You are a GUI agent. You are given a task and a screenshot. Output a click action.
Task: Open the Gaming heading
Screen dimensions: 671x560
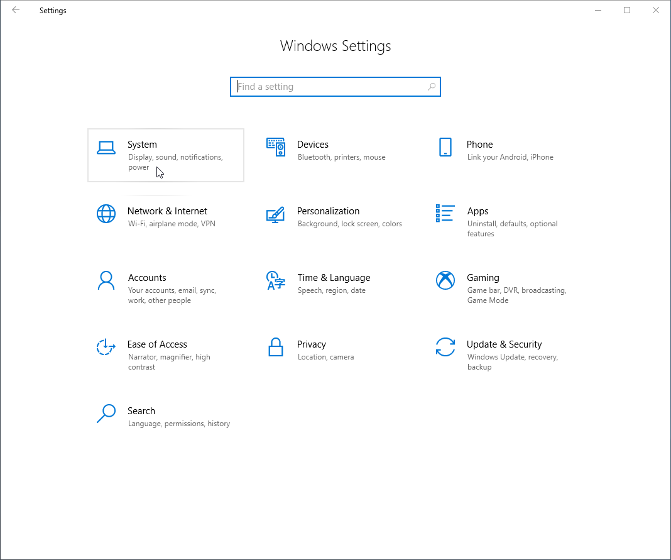483,278
